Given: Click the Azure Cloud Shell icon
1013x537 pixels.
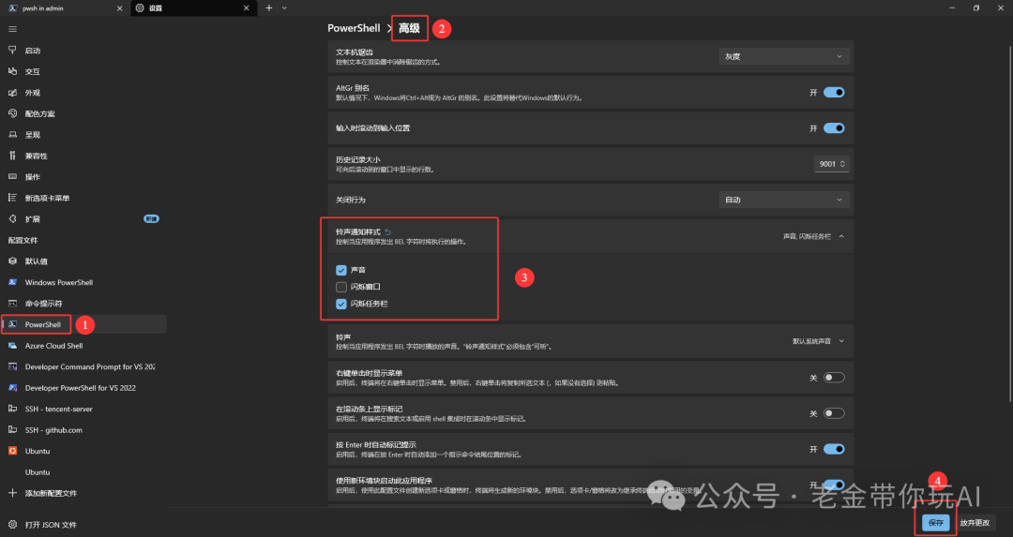Looking at the screenshot, I should coord(12,345).
